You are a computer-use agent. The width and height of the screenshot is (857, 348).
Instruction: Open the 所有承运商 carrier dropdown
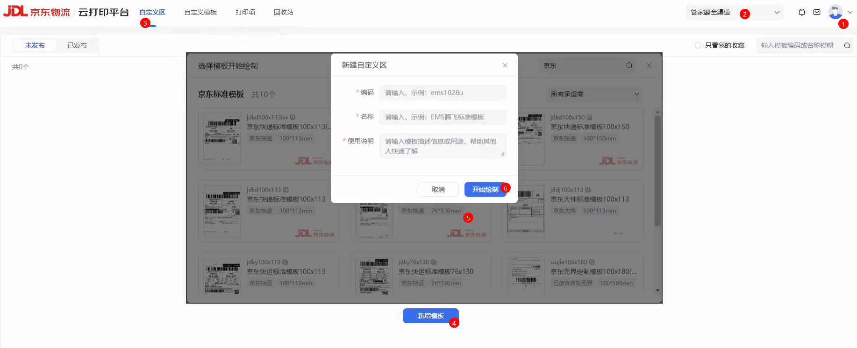point(595,94)
